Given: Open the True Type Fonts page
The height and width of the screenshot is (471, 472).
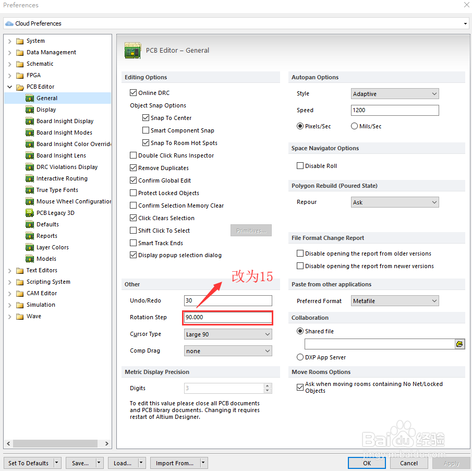Looking at the screenshot, I should pos(57,190).
